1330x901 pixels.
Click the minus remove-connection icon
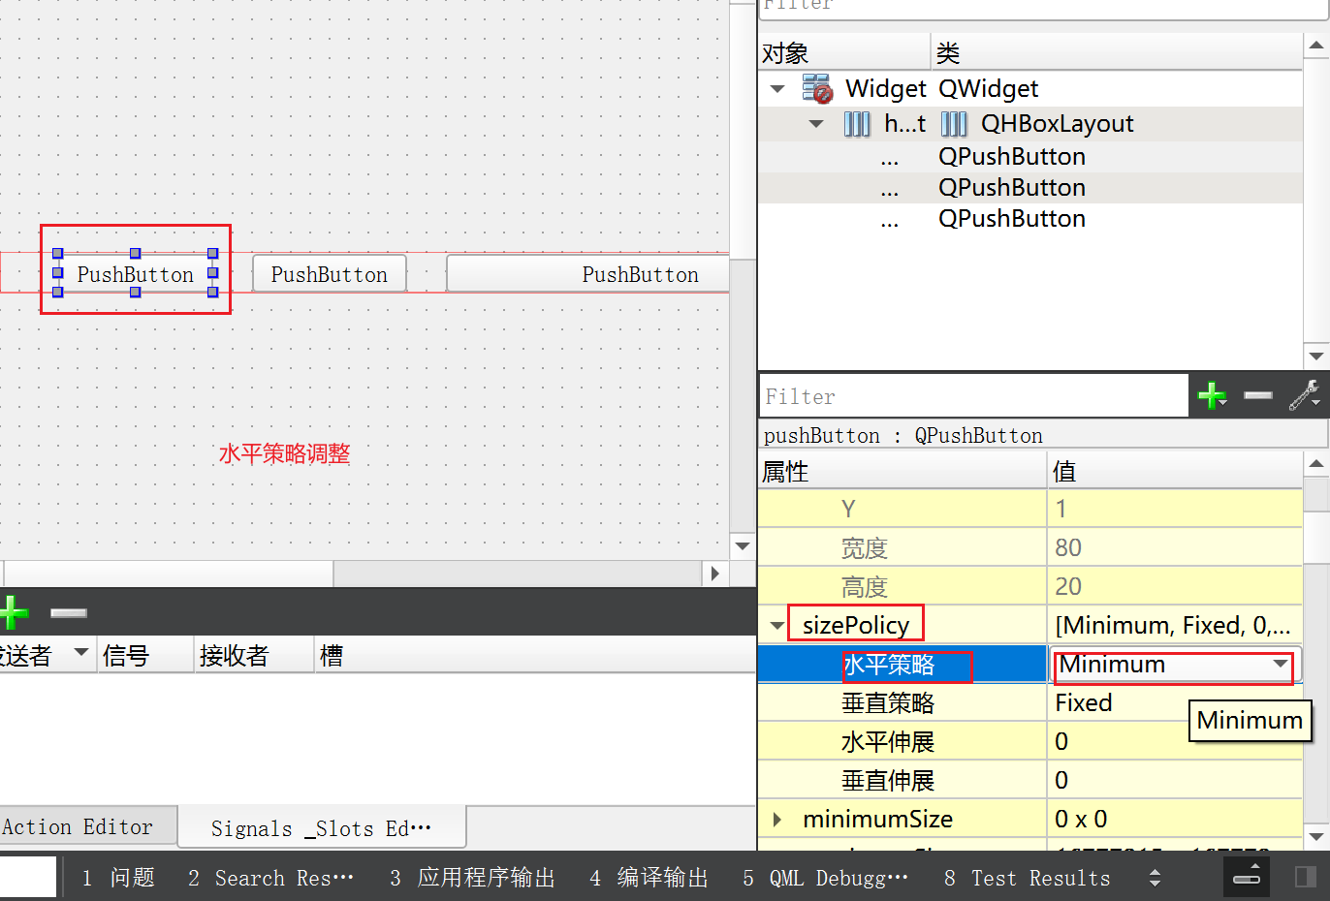coord(68,612)
